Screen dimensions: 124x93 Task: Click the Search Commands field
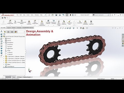pyautogui.click(x=101, y=15)
